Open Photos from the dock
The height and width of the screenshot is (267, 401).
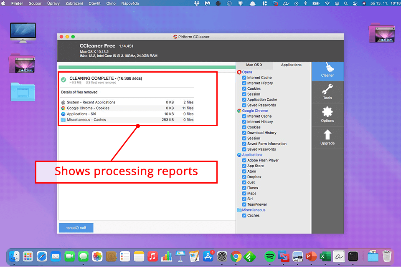97,256
